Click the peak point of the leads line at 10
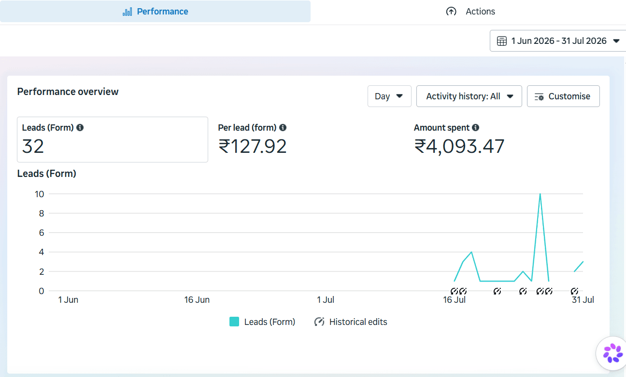Image resolution: width=626 pixels, height=377 pixels. coord(540,194)
